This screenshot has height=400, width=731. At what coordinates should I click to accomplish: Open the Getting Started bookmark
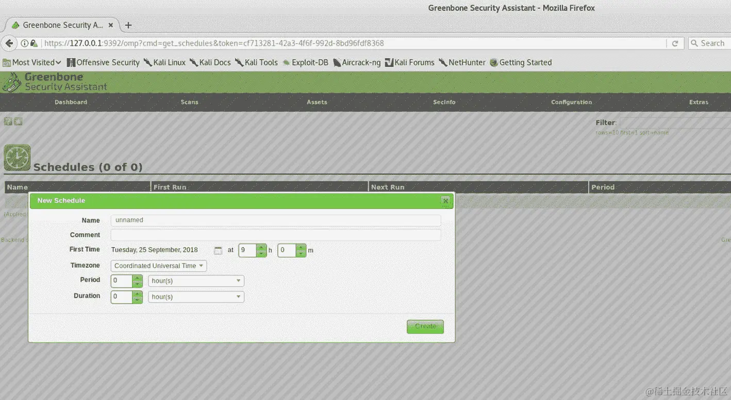(x=521, y=63)
